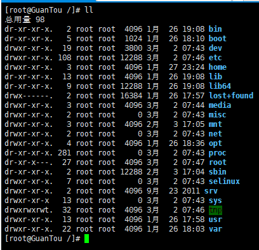Click the green terminal cursor block

86,239
